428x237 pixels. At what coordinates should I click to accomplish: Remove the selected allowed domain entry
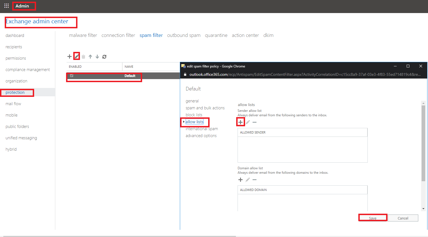[255, 180]
